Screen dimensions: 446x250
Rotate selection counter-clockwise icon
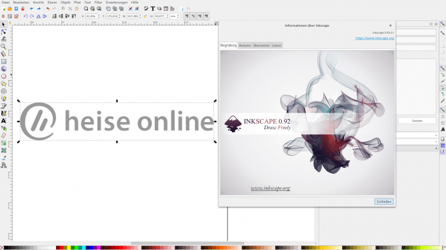click(x=25, y=16)
